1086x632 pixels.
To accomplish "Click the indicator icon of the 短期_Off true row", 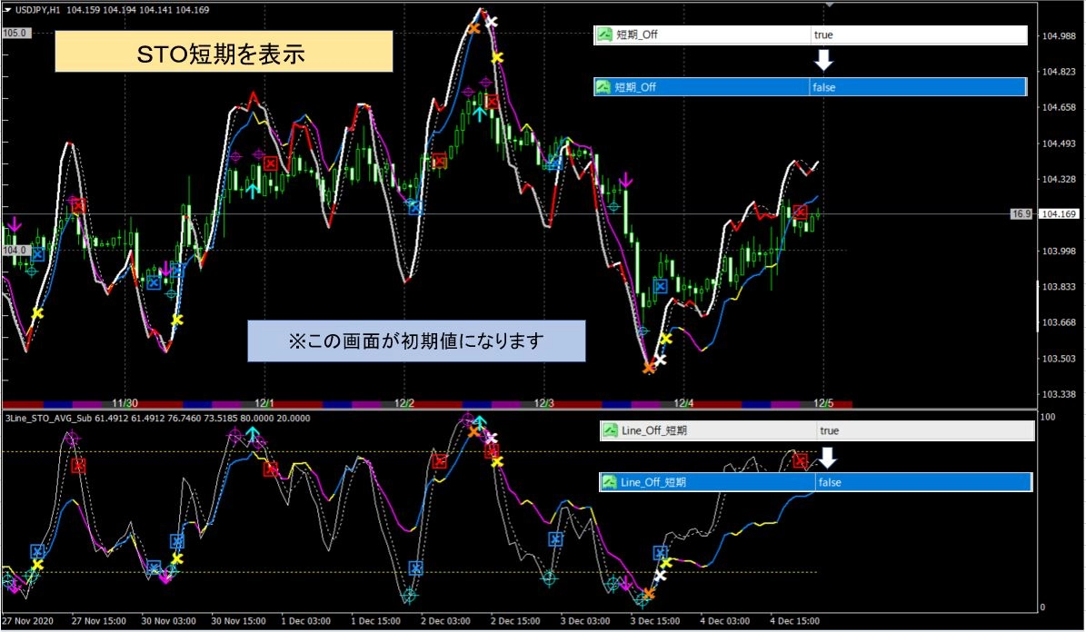I will click(x=604, y=35).
